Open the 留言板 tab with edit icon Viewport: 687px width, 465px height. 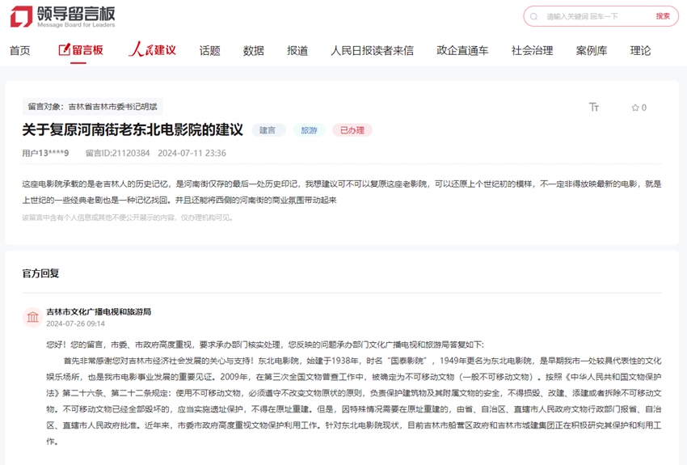(81, 50)
